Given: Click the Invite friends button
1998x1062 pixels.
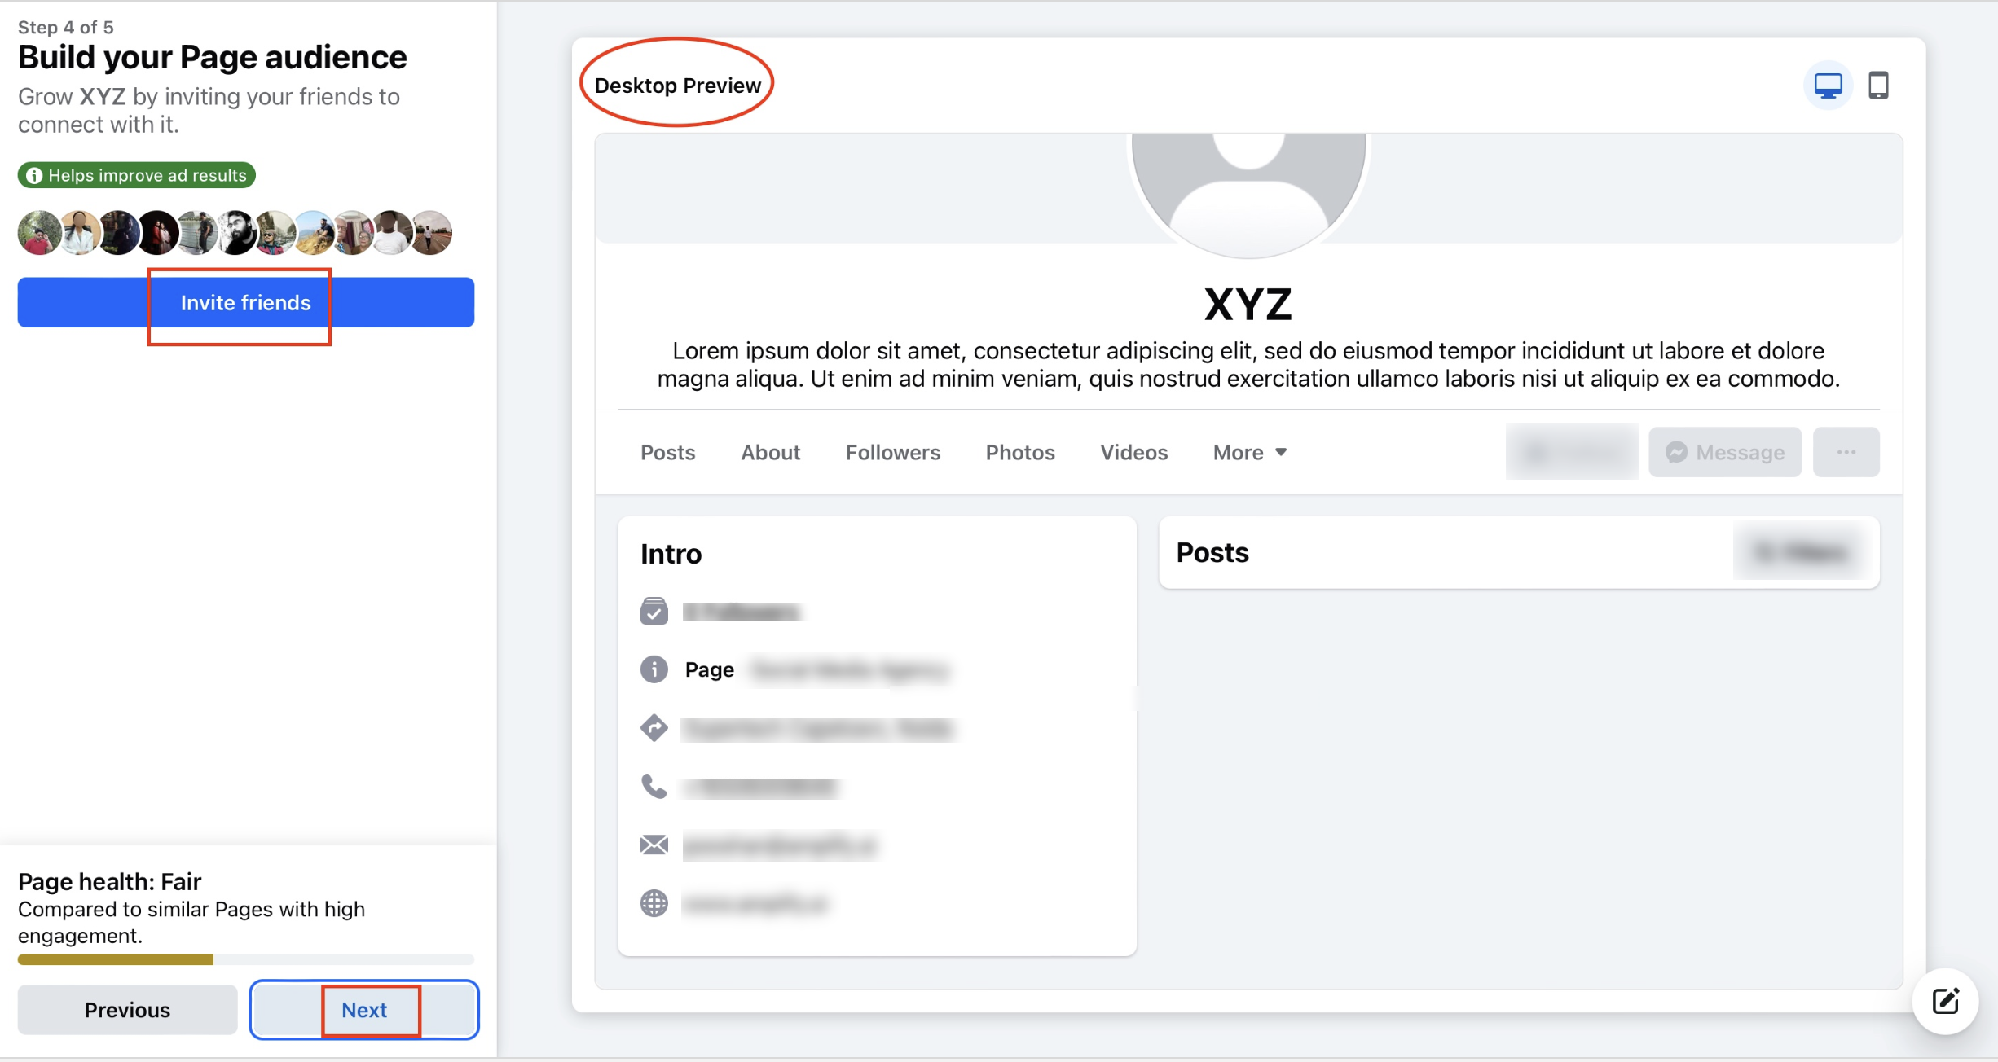Looking at the screenshot, I should click(246, 303).
